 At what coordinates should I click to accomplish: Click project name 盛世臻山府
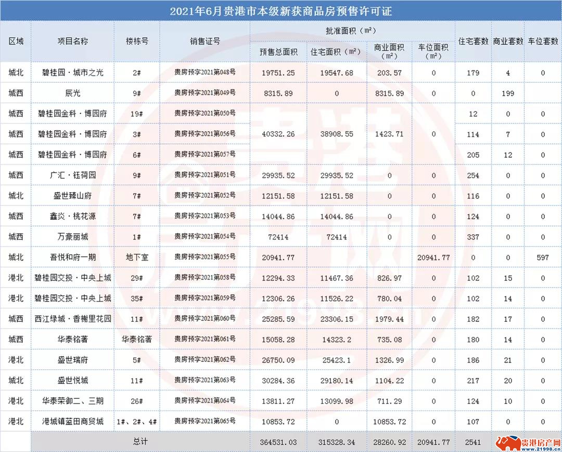coord(72,196)
